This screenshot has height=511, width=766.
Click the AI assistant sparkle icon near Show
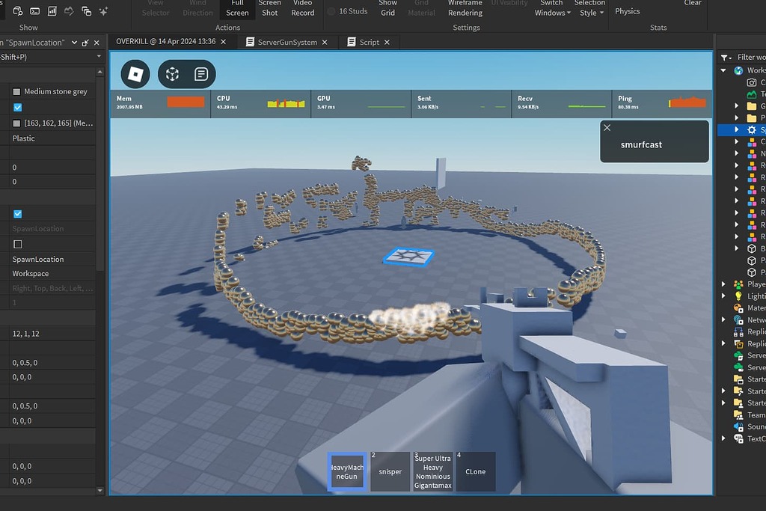[x=104, y=12]
